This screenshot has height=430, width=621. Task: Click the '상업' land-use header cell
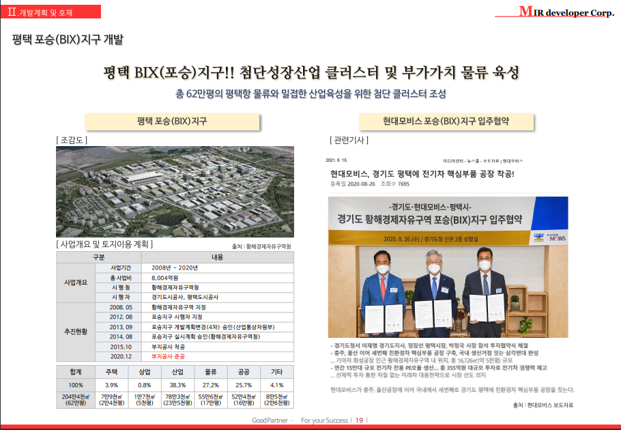145,372
